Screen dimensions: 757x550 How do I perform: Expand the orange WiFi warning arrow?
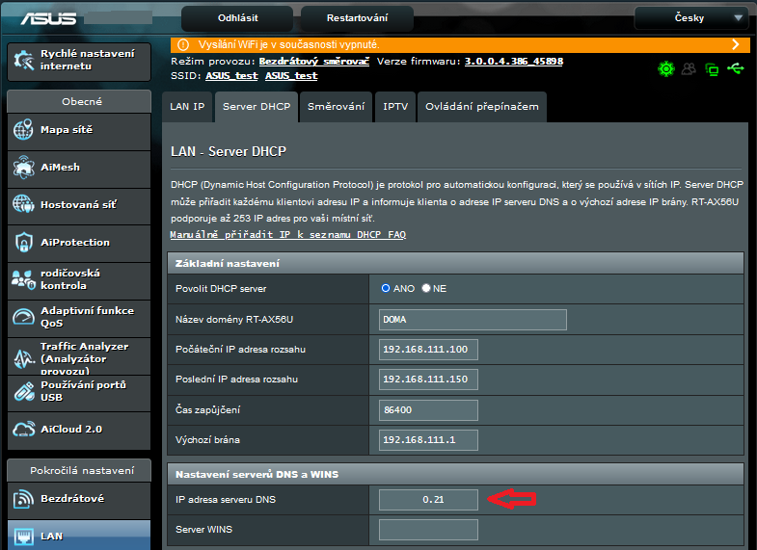(x=735, y=44)
